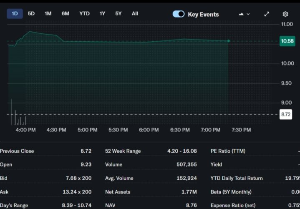
Task: Switch to the 5D time range
Action: (31, 13)
